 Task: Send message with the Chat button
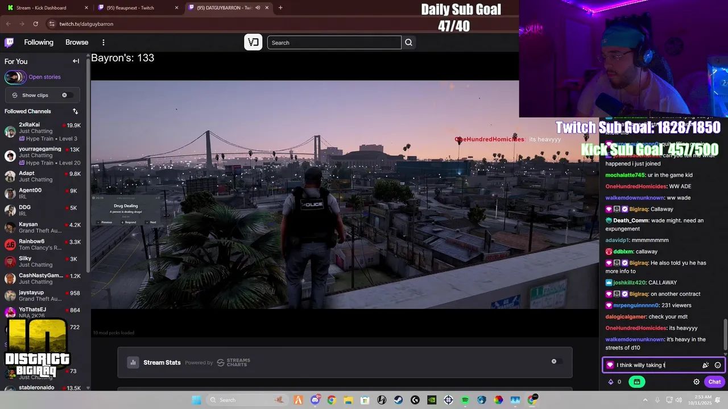coord(714,382)
